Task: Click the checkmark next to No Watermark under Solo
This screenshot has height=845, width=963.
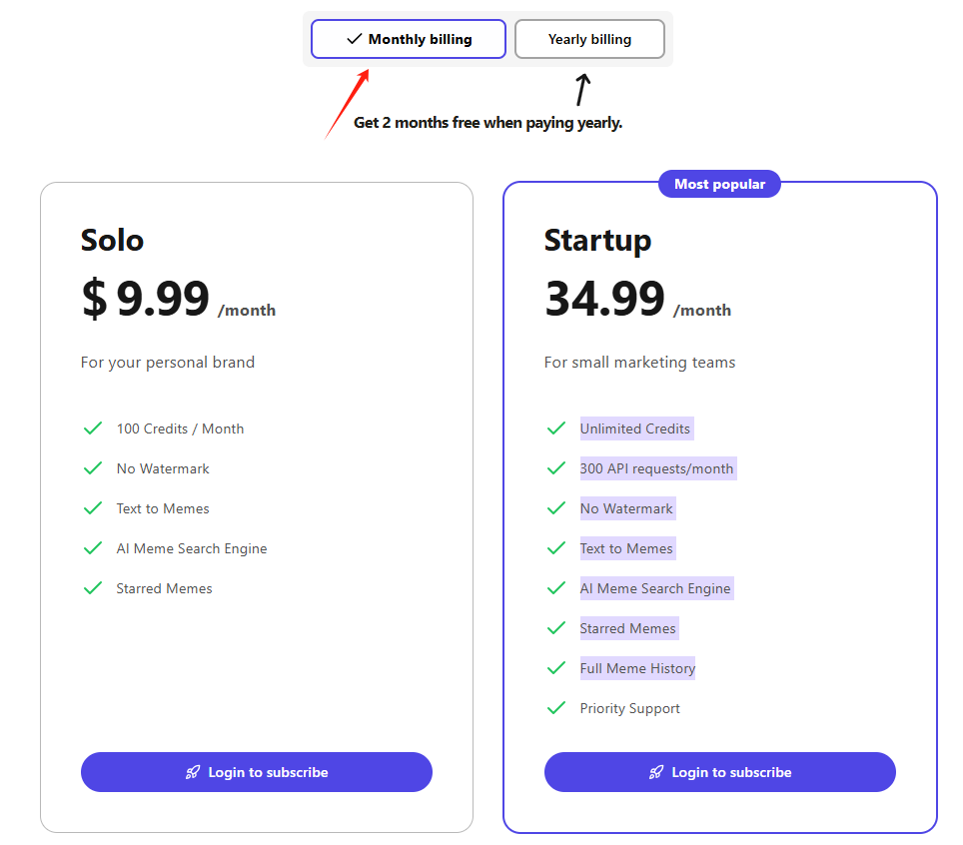Action: (x=92, y=467)
